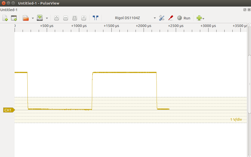
Task: Click the +3000 µs ruler mark
Action: 208,26
